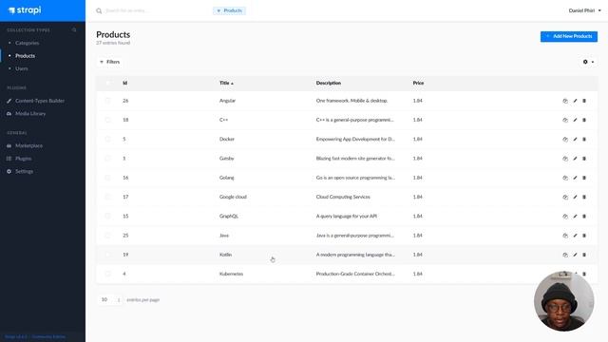Screen dimensions: 608x342
Task: Check the Docker row checkbox
Action: (x=107, y=139)
